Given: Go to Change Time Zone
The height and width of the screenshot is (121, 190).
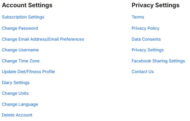Looking at the screenshot, I should click(x=21, y=61).
